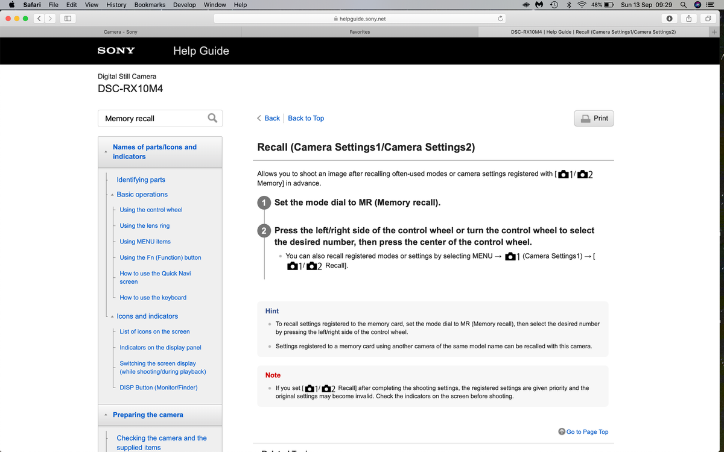The height and width of the screenshot is (452, 724).
Task: Collapse the Icons and indicators section
Action: (x=112, y=316)
